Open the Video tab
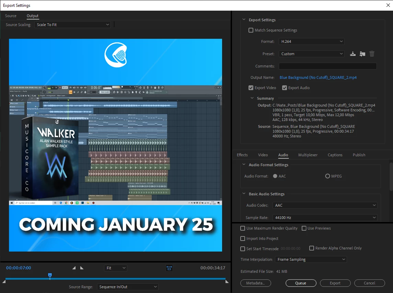This screenshot has height=293, width=393. coord(263,155)
